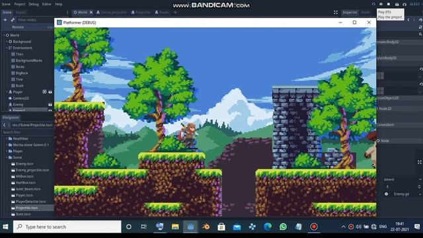The width and height of the screenshot is (423, 238).
Task: Click the Windows taskbar search box
Action: coord(67,227)
